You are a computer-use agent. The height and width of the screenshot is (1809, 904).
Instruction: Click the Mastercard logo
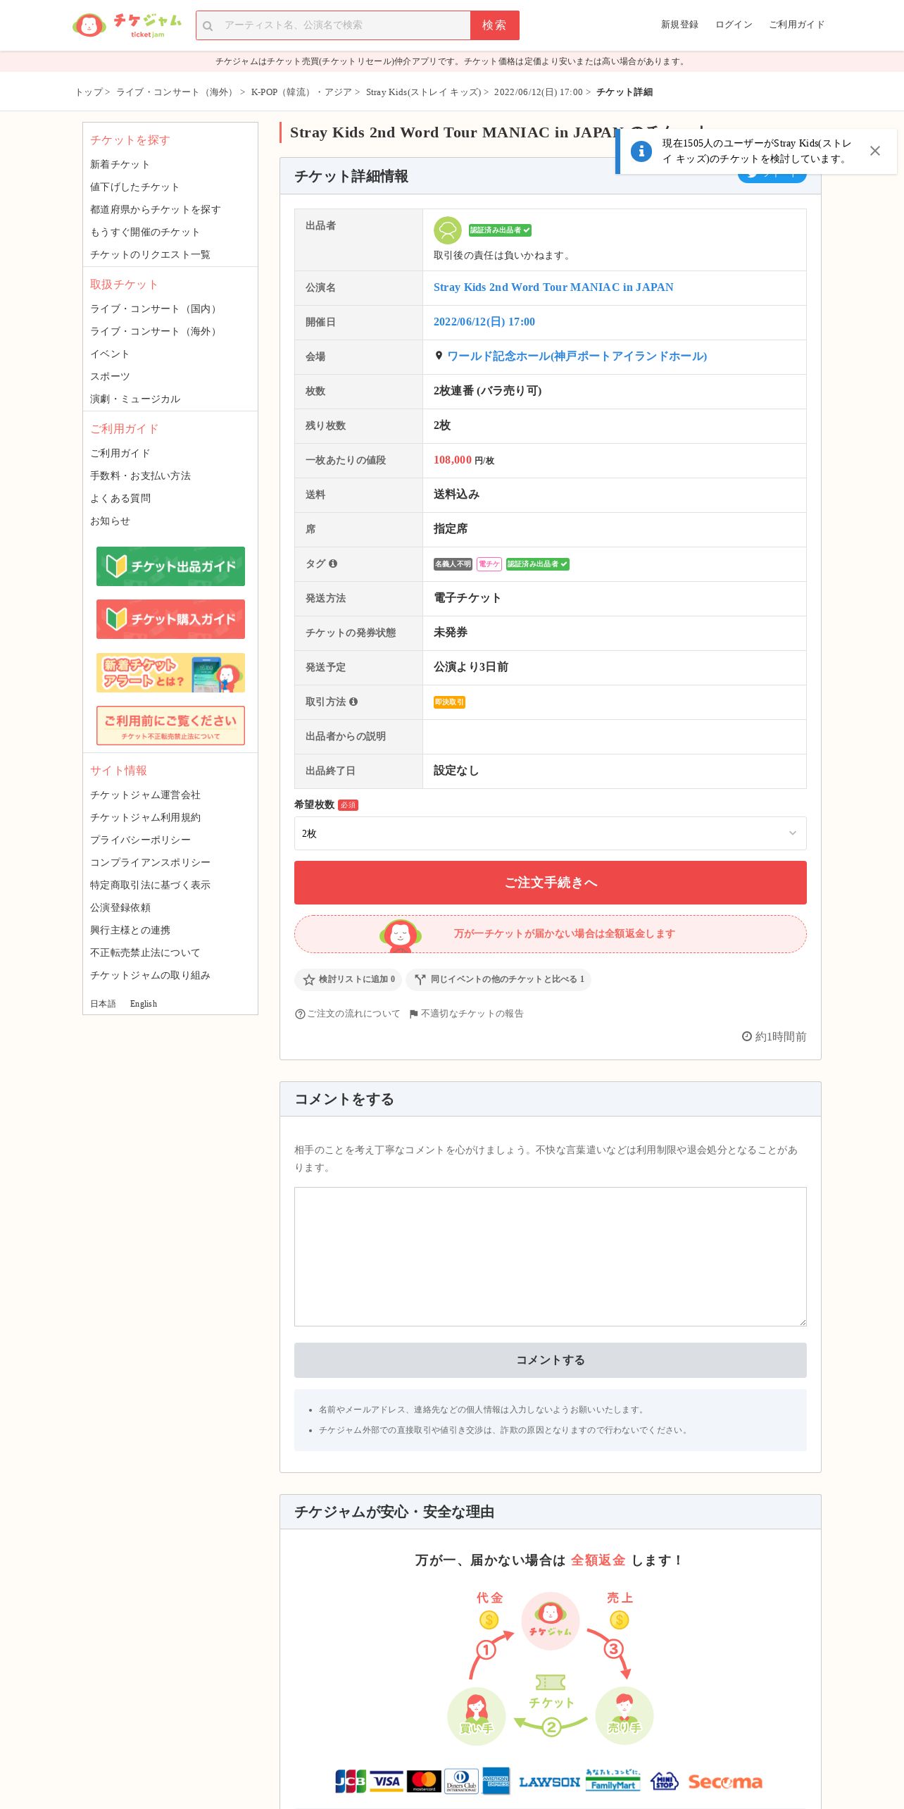[x=424, y=1782]
